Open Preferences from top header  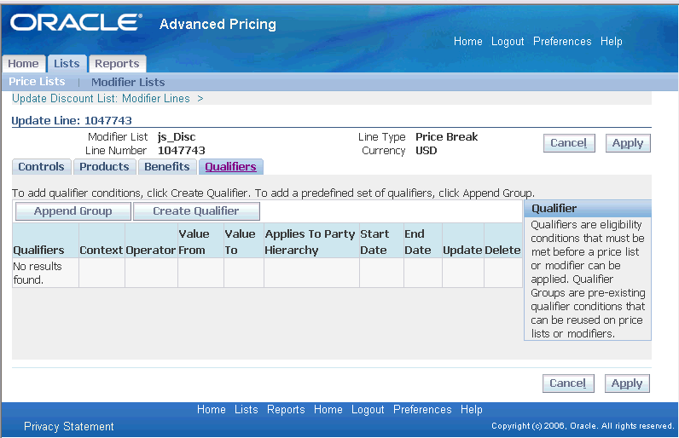point(562,42)
